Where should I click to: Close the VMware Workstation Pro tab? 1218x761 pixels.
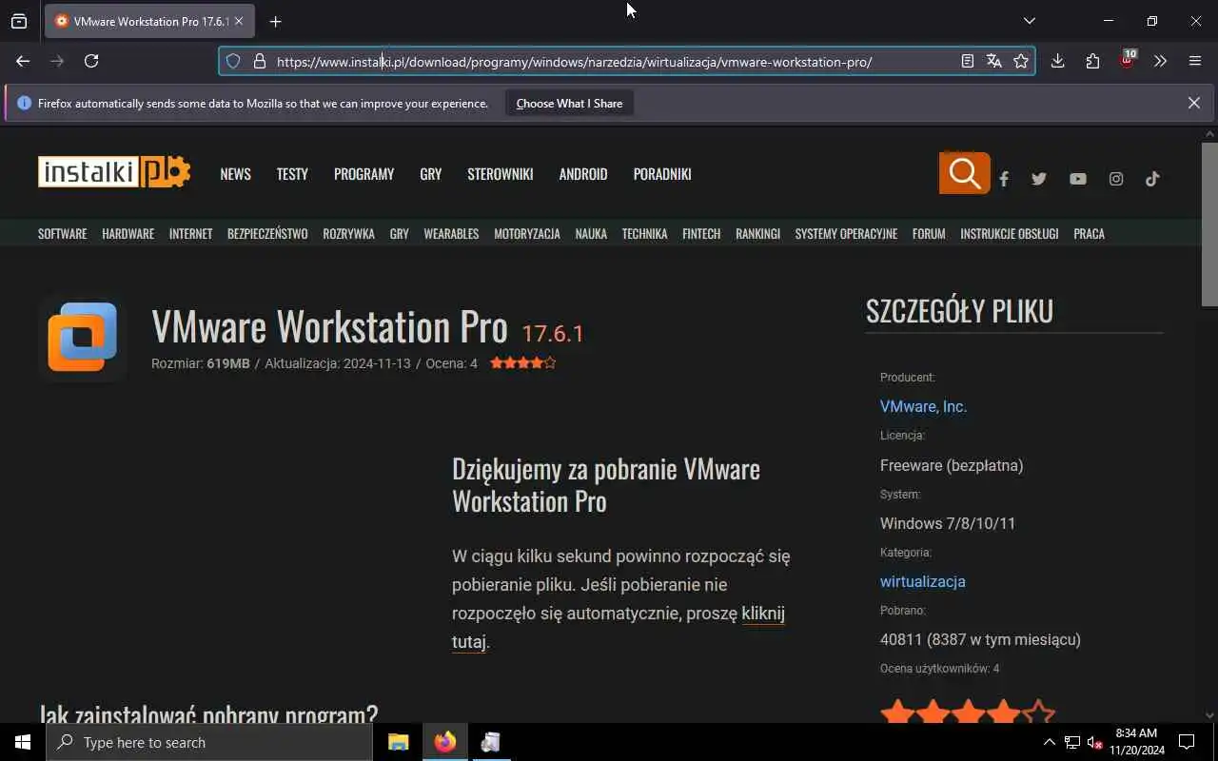[x=239, y=21]
